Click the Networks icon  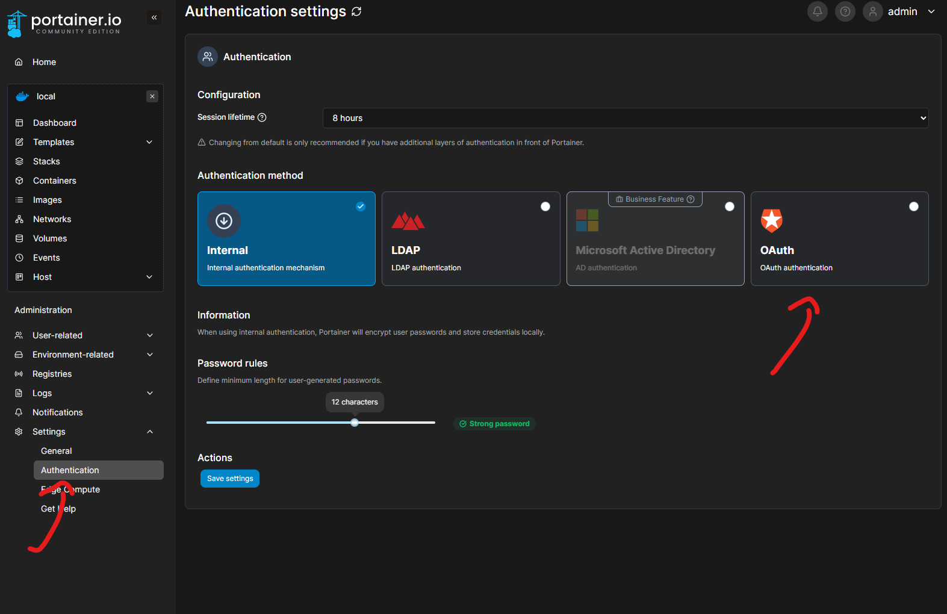(19, 219)
